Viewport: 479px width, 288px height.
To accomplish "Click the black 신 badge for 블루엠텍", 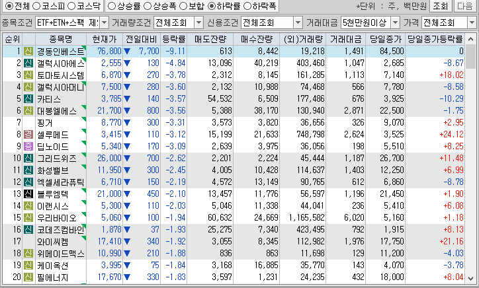I will click(x=28, y=194).
